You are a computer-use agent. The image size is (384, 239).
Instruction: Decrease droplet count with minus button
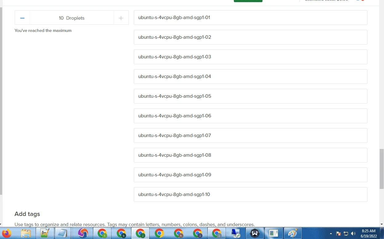[x=22, y=18]
